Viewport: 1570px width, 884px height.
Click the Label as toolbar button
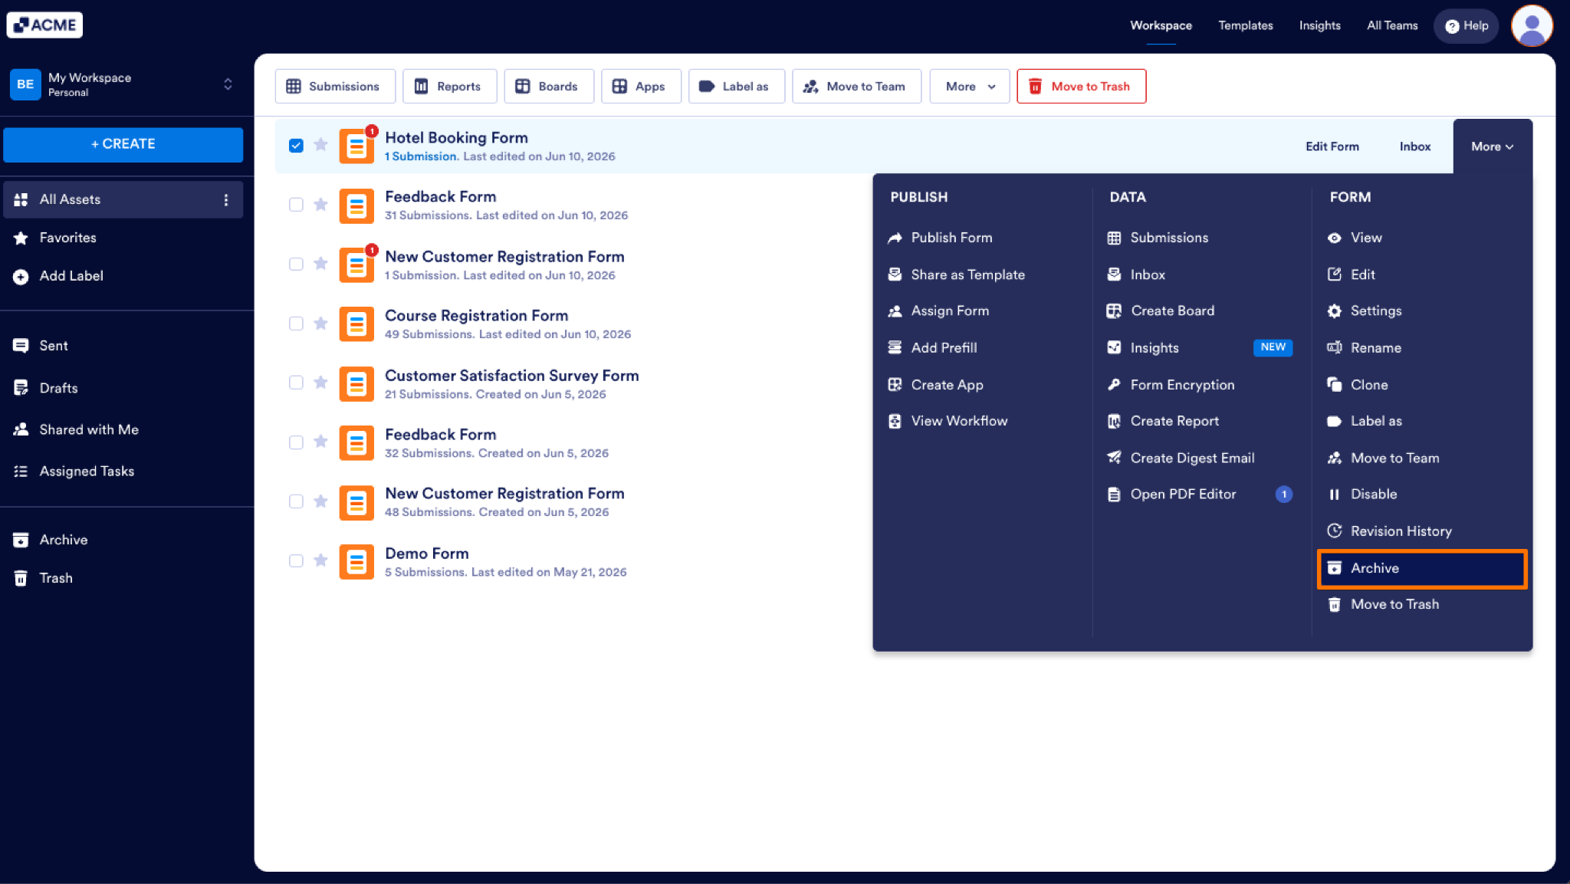[x=736, y=86]
